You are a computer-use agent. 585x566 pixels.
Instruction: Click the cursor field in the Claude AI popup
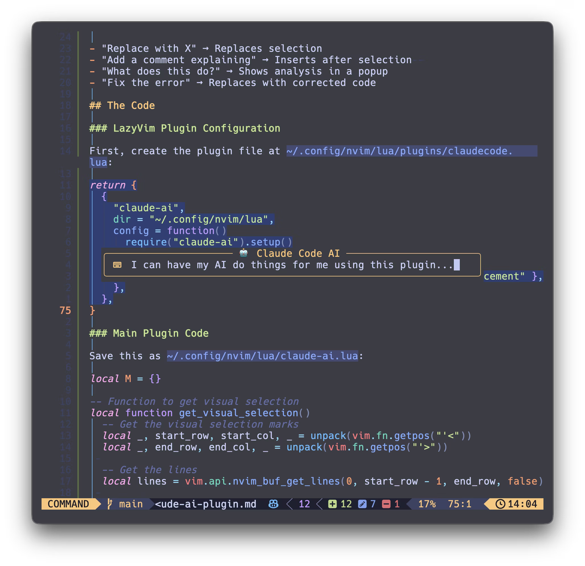coord(457,264)
